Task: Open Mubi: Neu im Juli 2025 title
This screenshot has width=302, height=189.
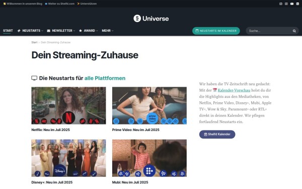Action: click(130, 182)
